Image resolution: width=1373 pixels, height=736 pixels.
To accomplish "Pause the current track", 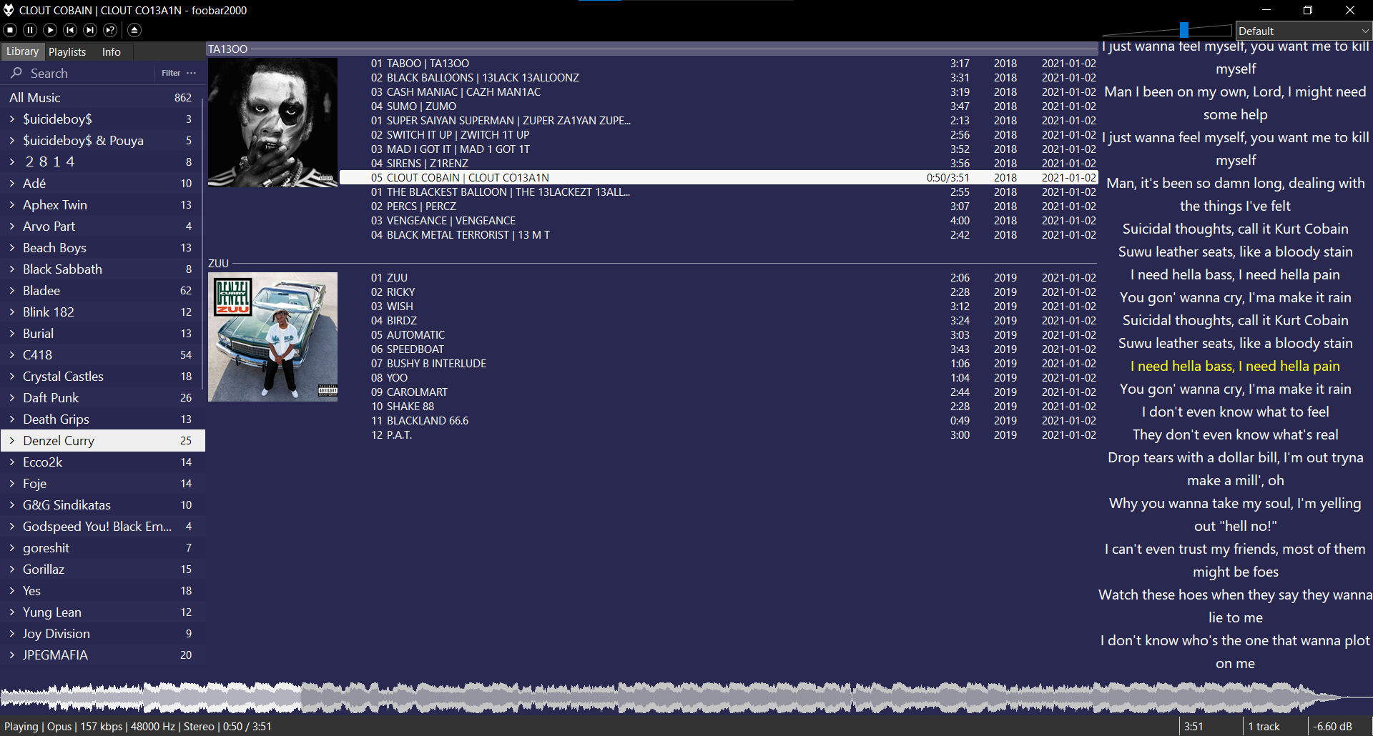I will coord(30,30).
